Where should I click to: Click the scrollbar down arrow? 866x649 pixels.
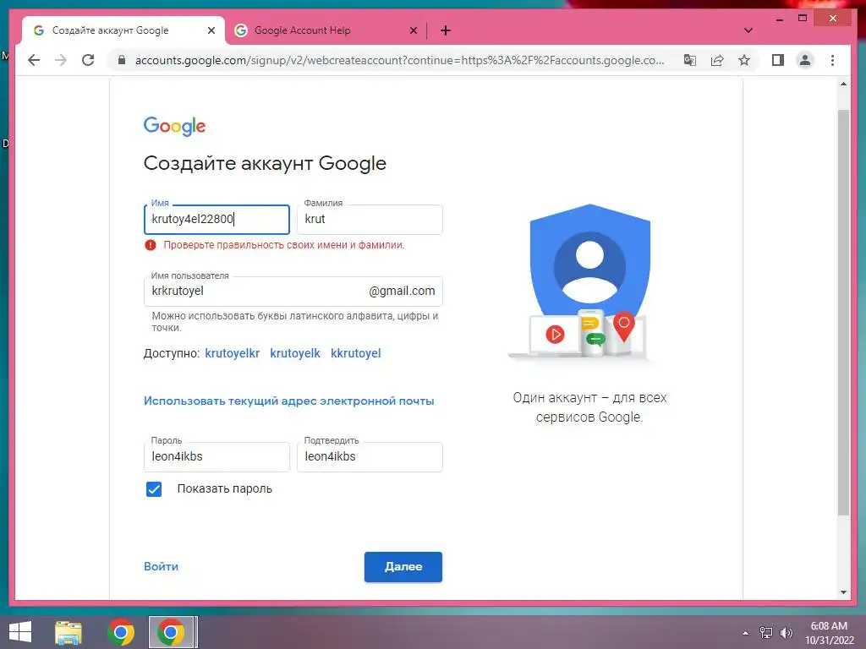point(843,592)
